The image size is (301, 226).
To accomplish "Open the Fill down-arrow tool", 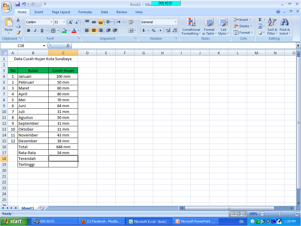I will [x=260, y=26].
